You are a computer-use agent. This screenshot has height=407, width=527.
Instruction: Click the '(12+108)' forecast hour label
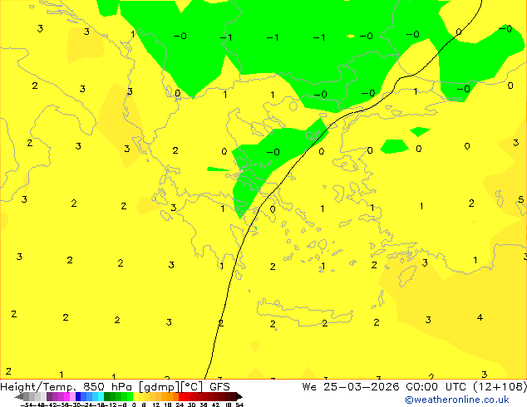click(x=500, y=387)
